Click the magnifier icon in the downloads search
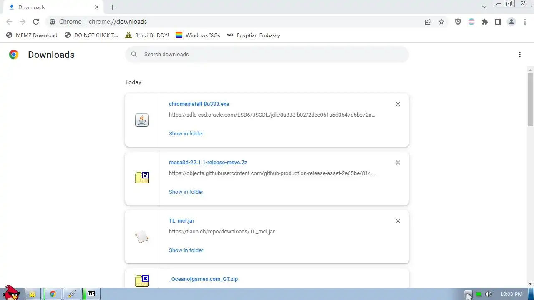The width and height of the screenshot is (534, 300). [134, 55]
